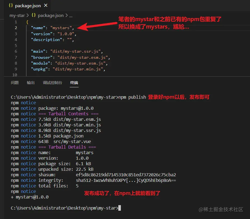Open the 问题 panel tab
The height and width of the screenshot is (219, 250).
point(15,83)
